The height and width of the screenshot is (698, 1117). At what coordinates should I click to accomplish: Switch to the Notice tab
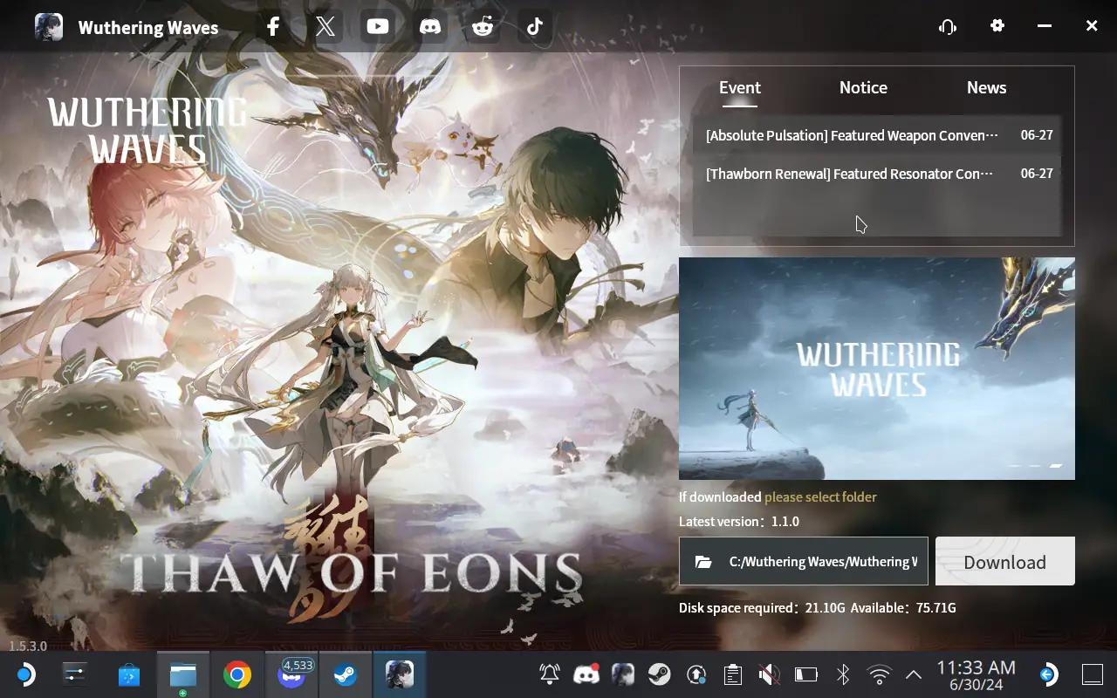(863, 88)
